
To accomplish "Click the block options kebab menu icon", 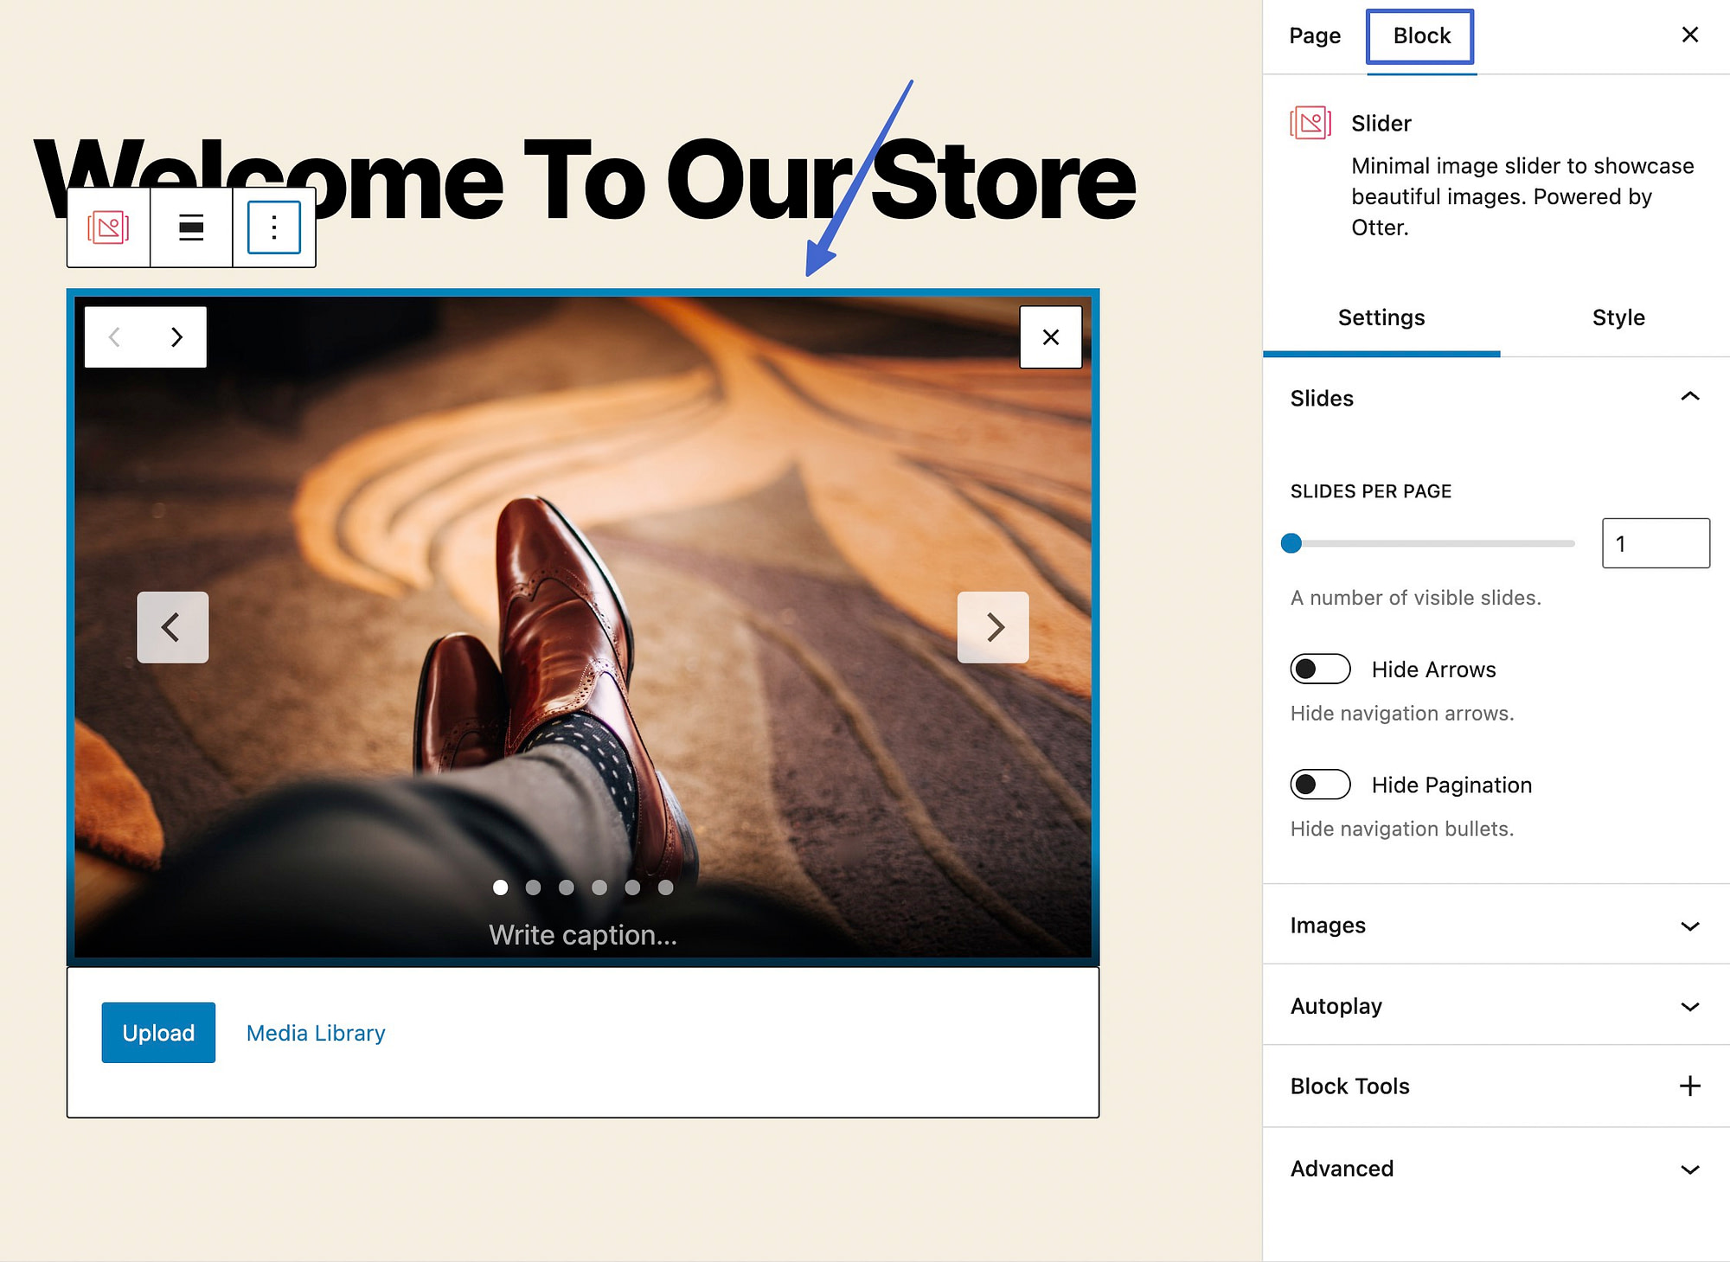I will click(272, 226).
